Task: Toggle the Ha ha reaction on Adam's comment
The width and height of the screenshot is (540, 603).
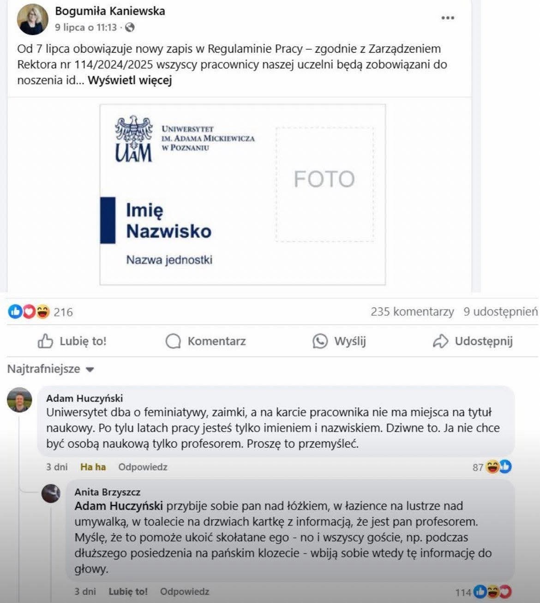Action: (x=93, y=467)
